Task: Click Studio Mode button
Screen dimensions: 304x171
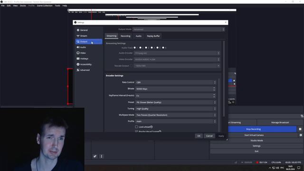Action: 256,141
